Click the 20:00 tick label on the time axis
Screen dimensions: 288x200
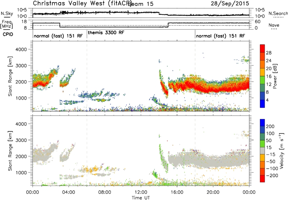[x=213, y=192]
